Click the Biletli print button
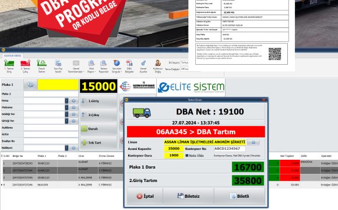Screen dimensions: 338x210 pyautogui.click(x=240, y=196)
